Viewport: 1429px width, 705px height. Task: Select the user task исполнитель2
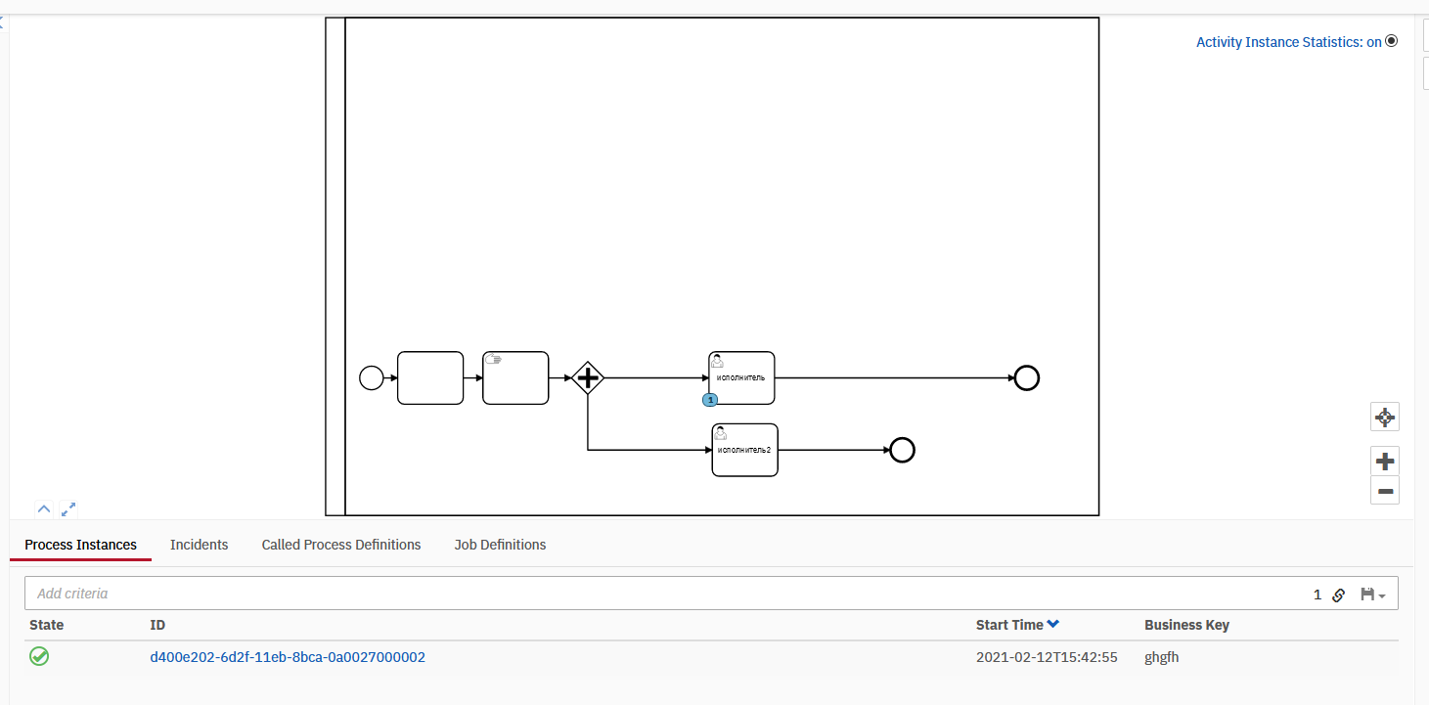tap(744, 450)
